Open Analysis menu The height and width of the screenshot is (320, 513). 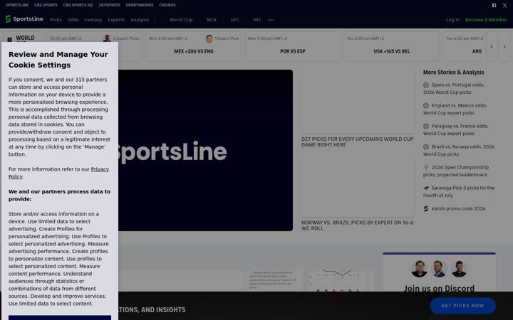pyautogui.click(x=140, y=20)
